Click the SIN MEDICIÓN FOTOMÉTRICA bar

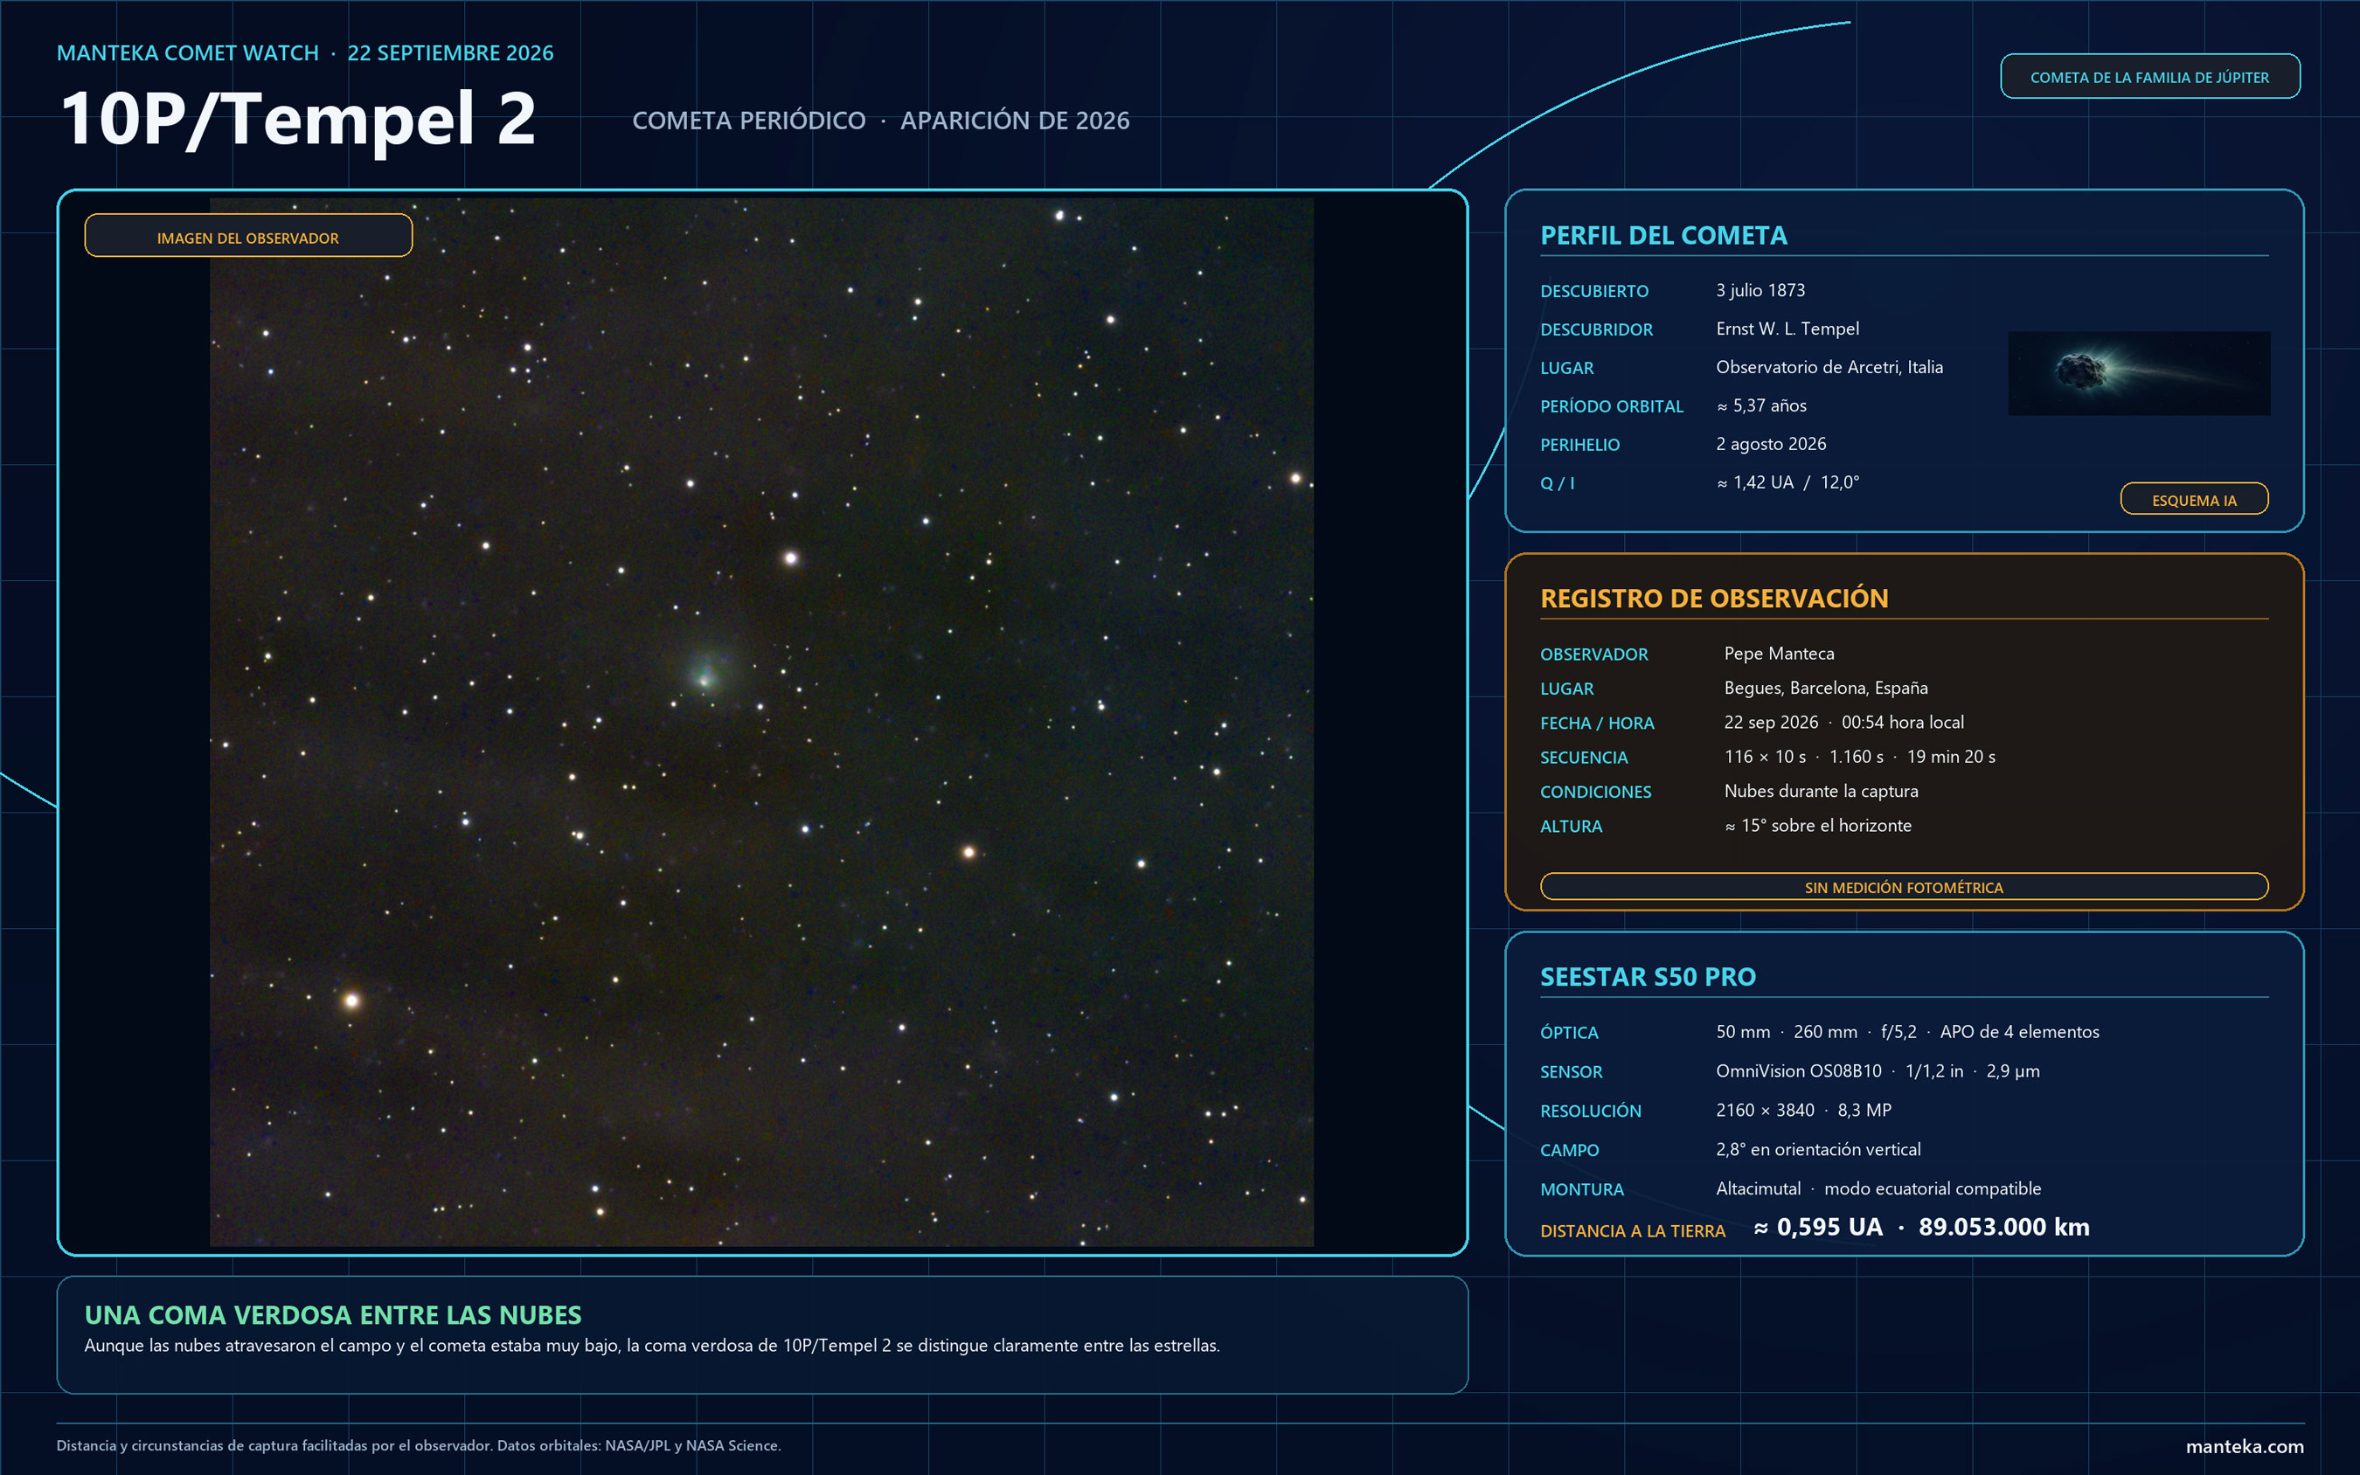click(x=1904, y=887)
